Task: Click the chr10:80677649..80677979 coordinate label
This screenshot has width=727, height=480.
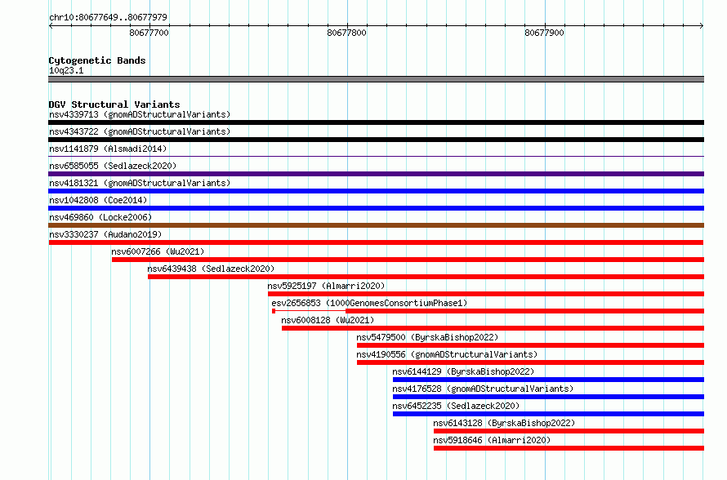Action: [x=108, y=17]
